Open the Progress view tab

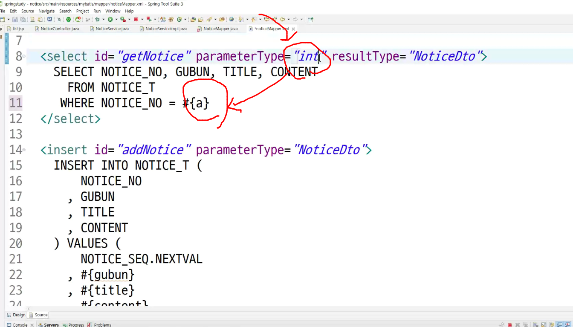point(73,325)
